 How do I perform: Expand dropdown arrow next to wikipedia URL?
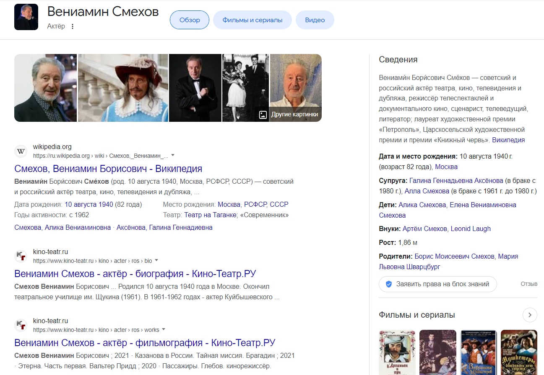(173, 155)
